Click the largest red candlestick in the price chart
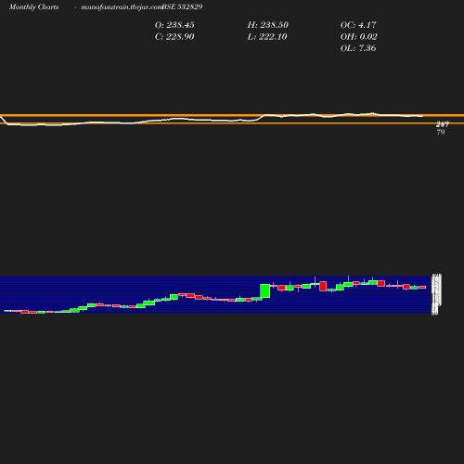 coord(323,286)
